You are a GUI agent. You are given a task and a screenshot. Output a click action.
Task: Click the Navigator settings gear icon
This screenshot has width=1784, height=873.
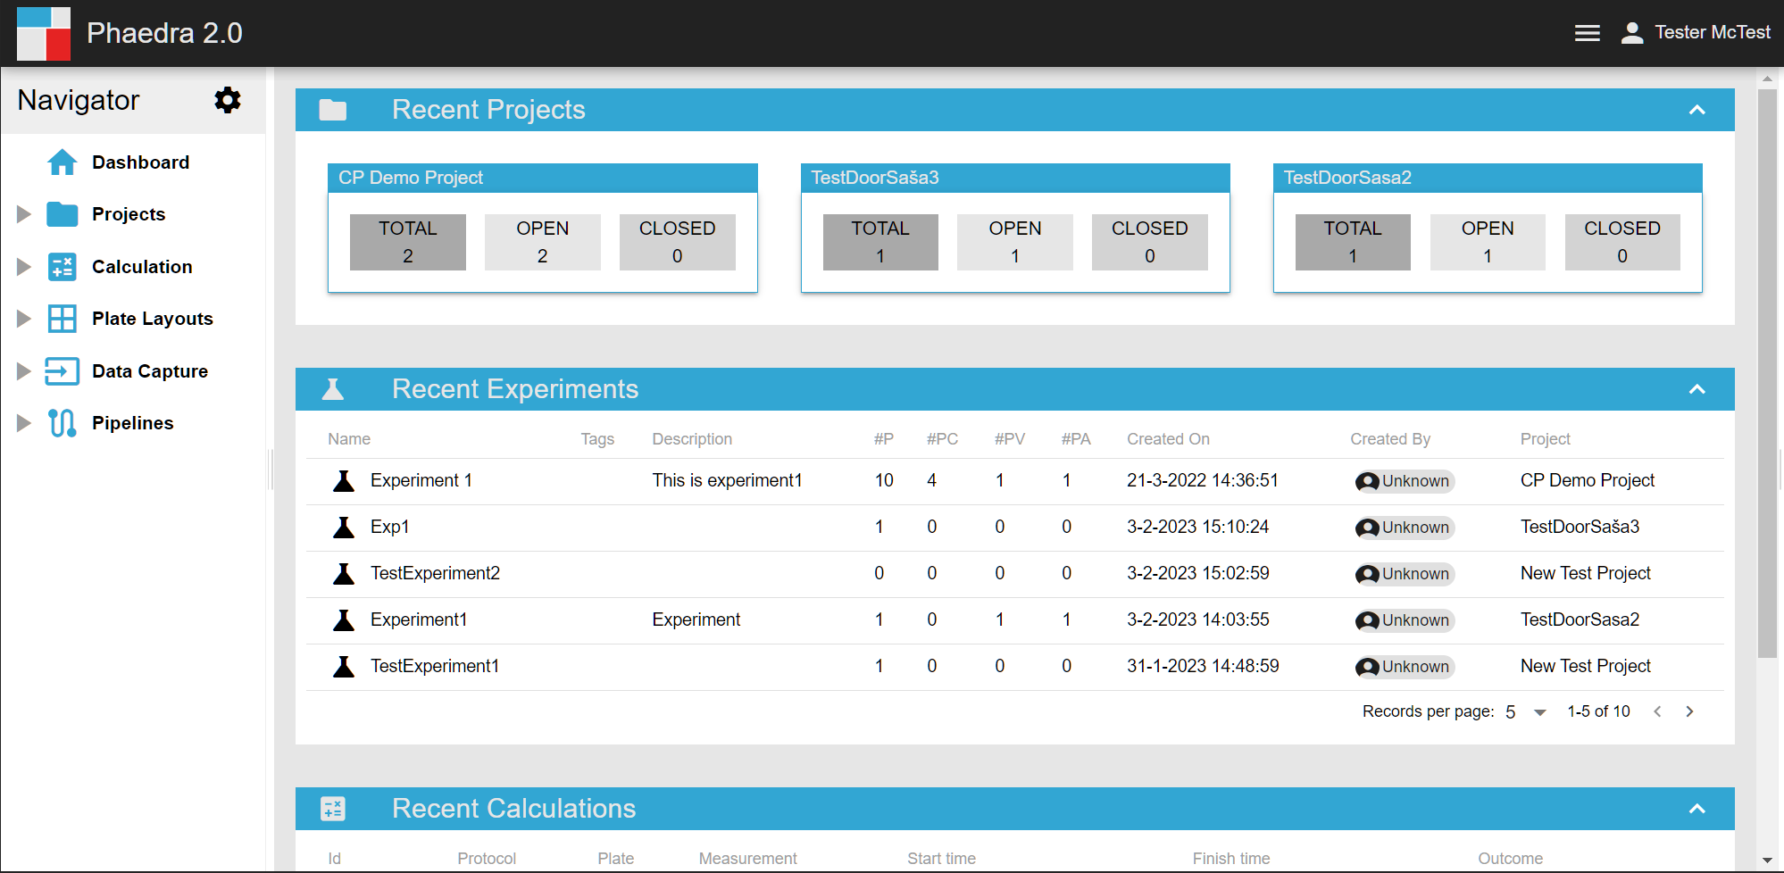pos(228,100)
